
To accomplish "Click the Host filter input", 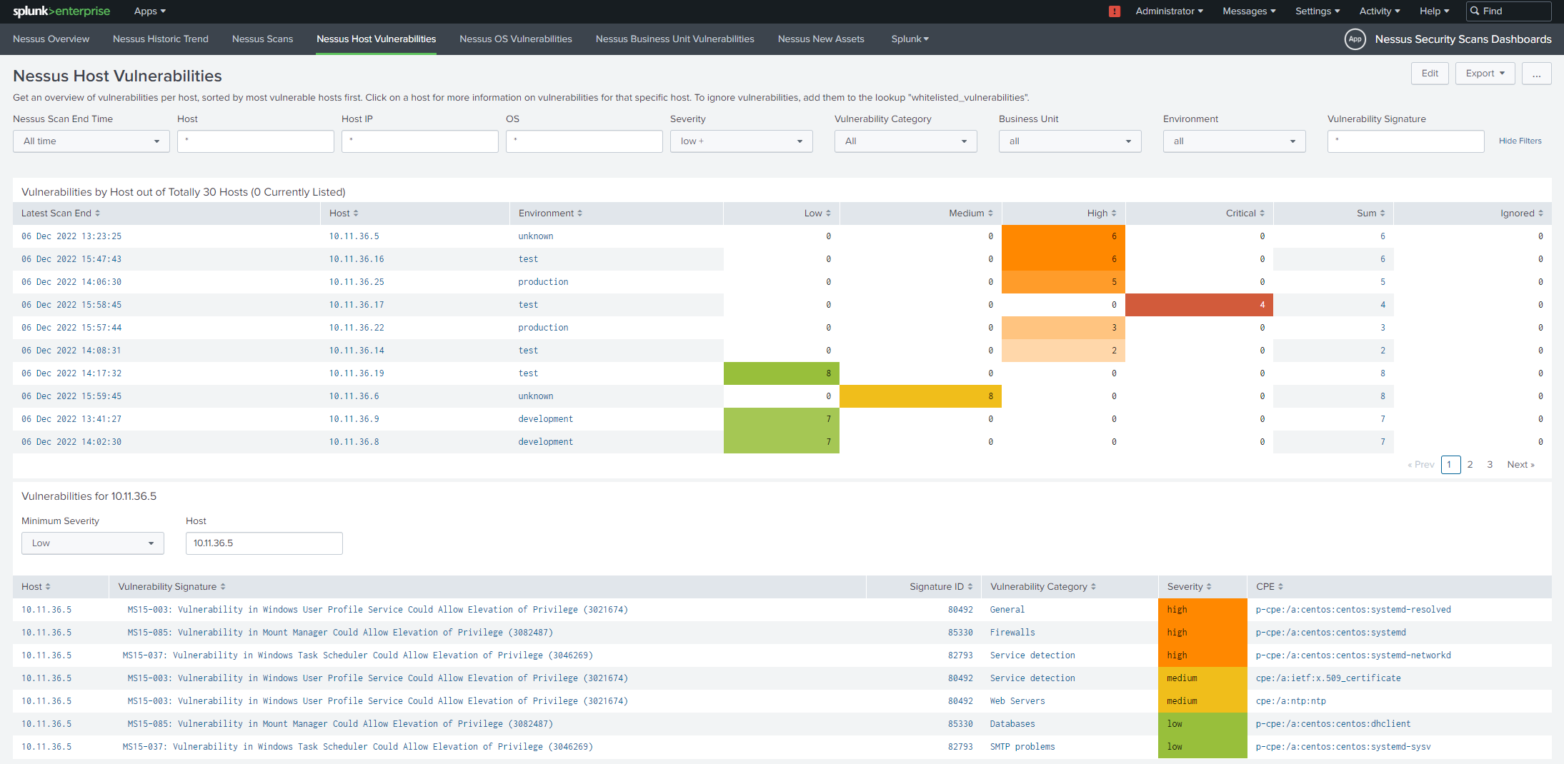I will click(x=256, y=141).
